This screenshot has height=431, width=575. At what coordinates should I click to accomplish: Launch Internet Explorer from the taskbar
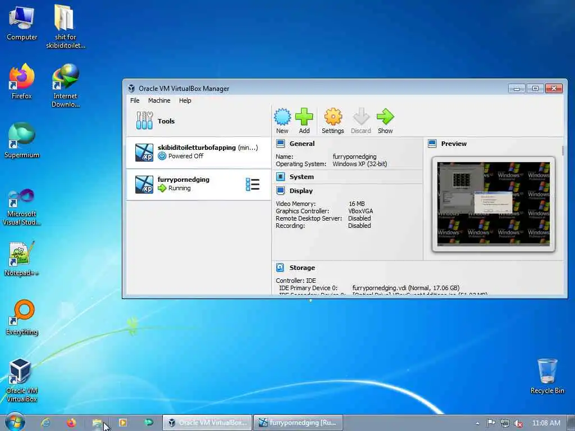tap(45, 423)
